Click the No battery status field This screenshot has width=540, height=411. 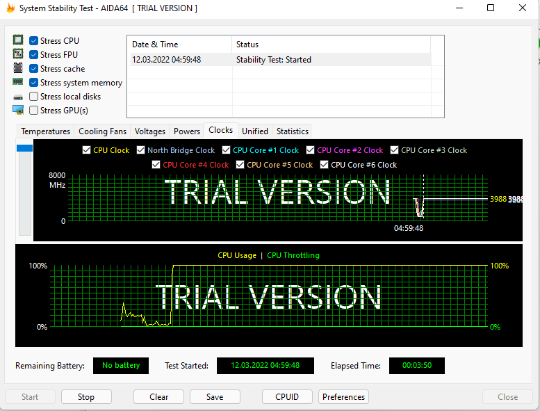point(121,366)
